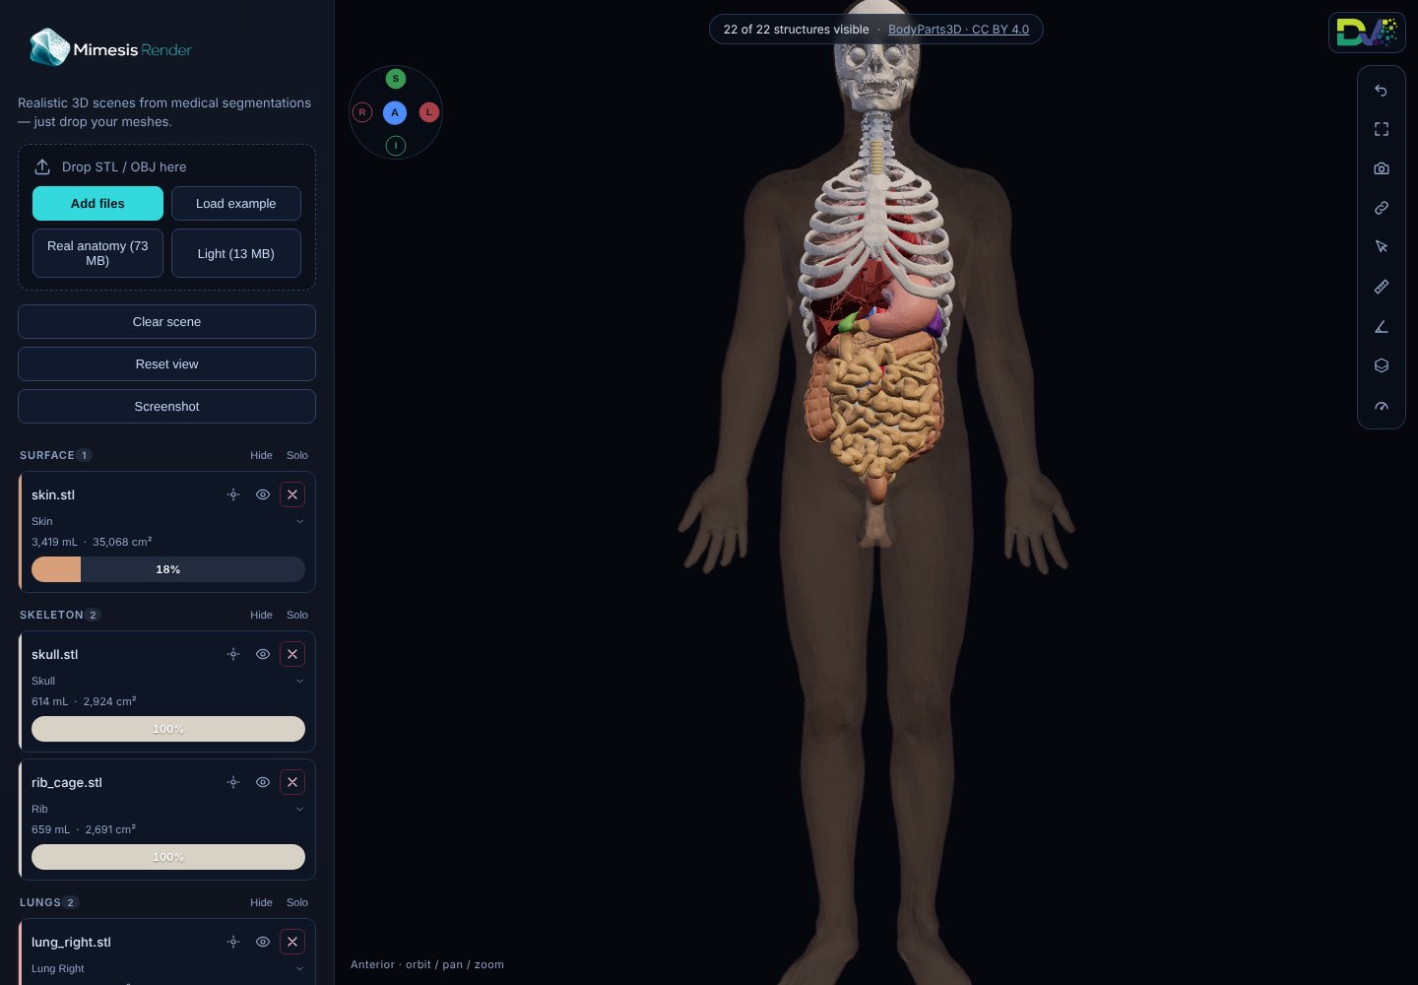Open the gauge performance icon

click(x=1382, y=406)
